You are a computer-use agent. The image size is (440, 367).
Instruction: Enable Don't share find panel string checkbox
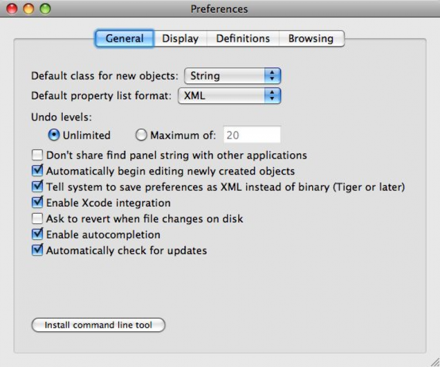pos(38,156)
